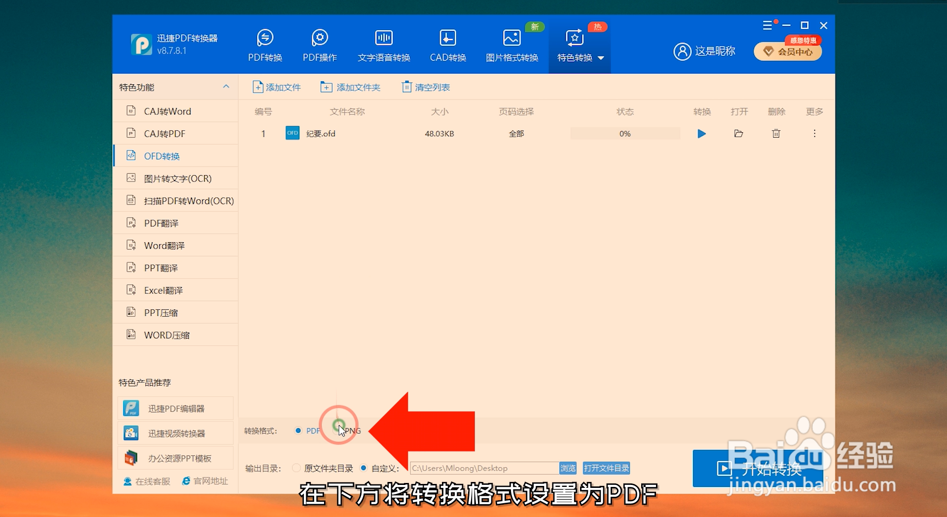This screenshot has height=517, width=947.
Task: Click 迅捷PDF编辑器 app icon
Action: click(x=131, y=408)
